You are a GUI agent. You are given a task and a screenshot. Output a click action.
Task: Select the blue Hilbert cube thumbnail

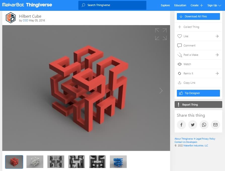coord(118,161)
